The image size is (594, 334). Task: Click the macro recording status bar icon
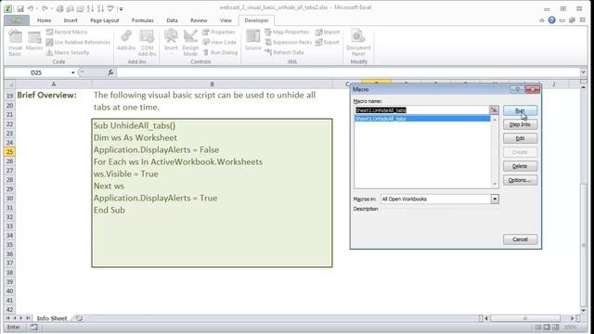[34, 328]
